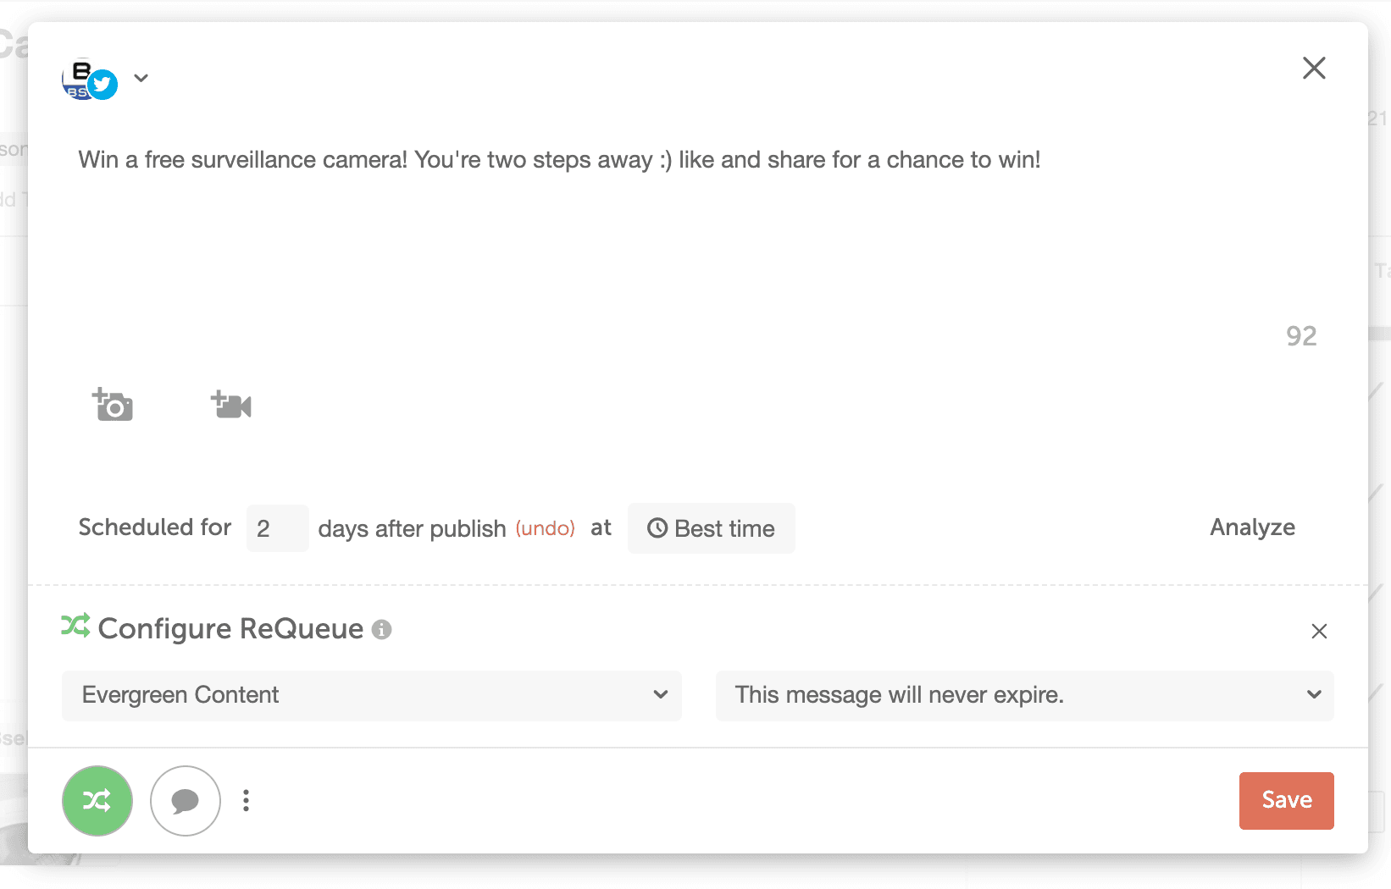Toggle the green ReQueue button off

point(97,800)
